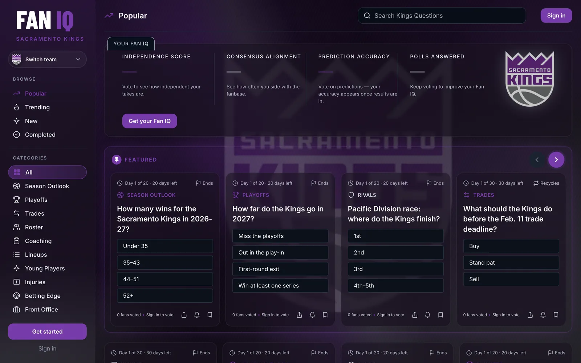Go to next featured cards

pos(556,160)
